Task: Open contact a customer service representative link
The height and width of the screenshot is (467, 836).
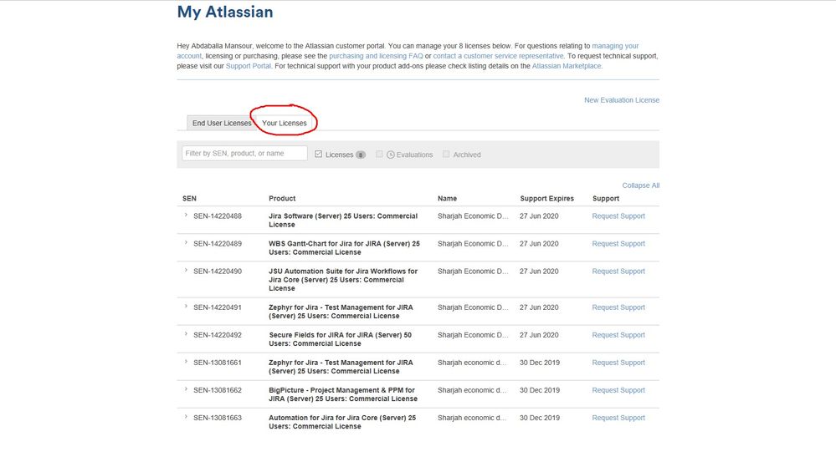Action: click(x=498, y=56)
